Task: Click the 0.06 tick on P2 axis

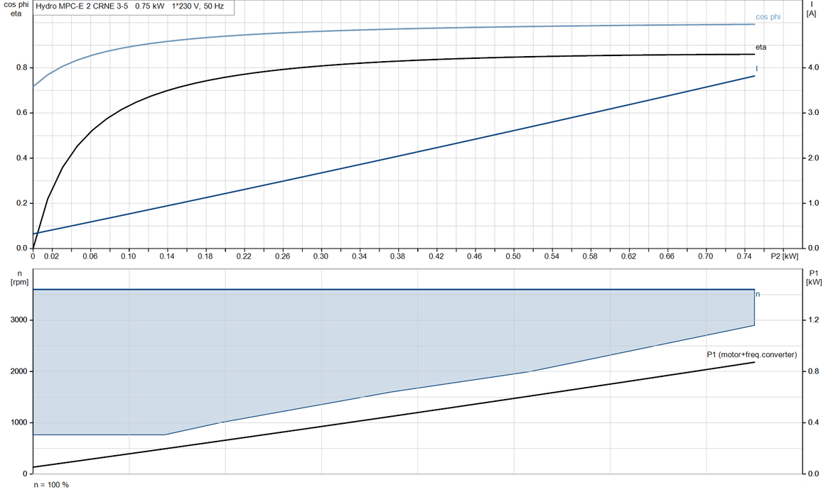Action: point(90,256)
